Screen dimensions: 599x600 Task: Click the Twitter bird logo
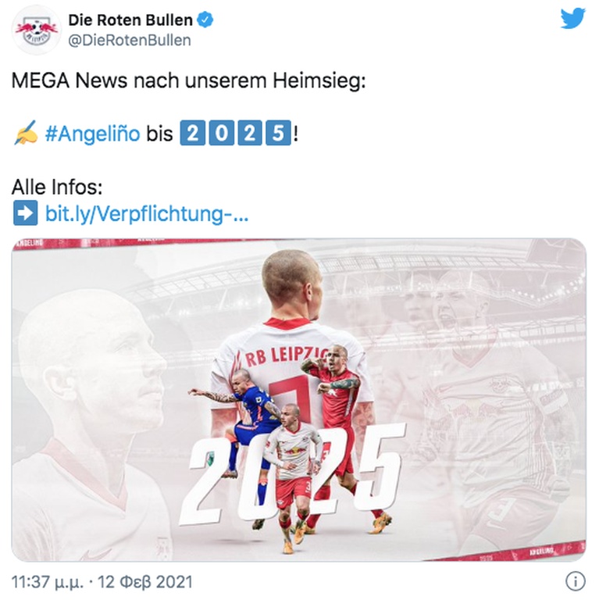(572, 19)
